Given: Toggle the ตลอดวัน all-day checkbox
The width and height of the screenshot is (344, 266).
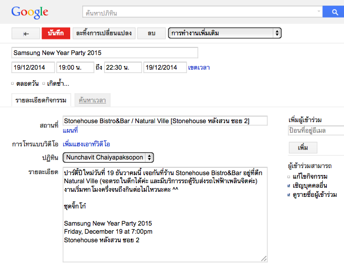Looking at the screenshot, I should click(x=13, y=84).
